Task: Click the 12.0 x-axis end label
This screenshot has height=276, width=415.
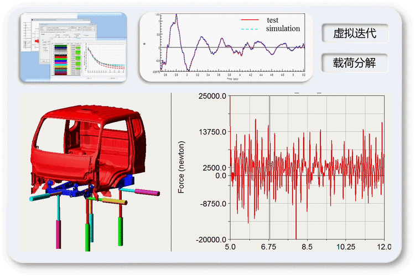Action: (x=383, y=247)
